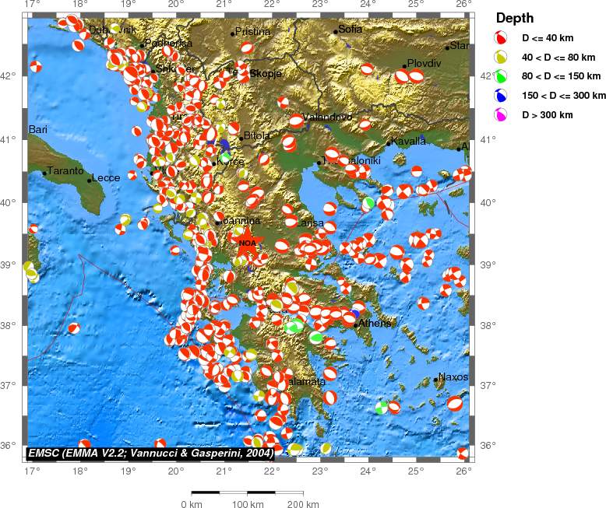Click the legend label 80 < D <= 150 km

561,76
